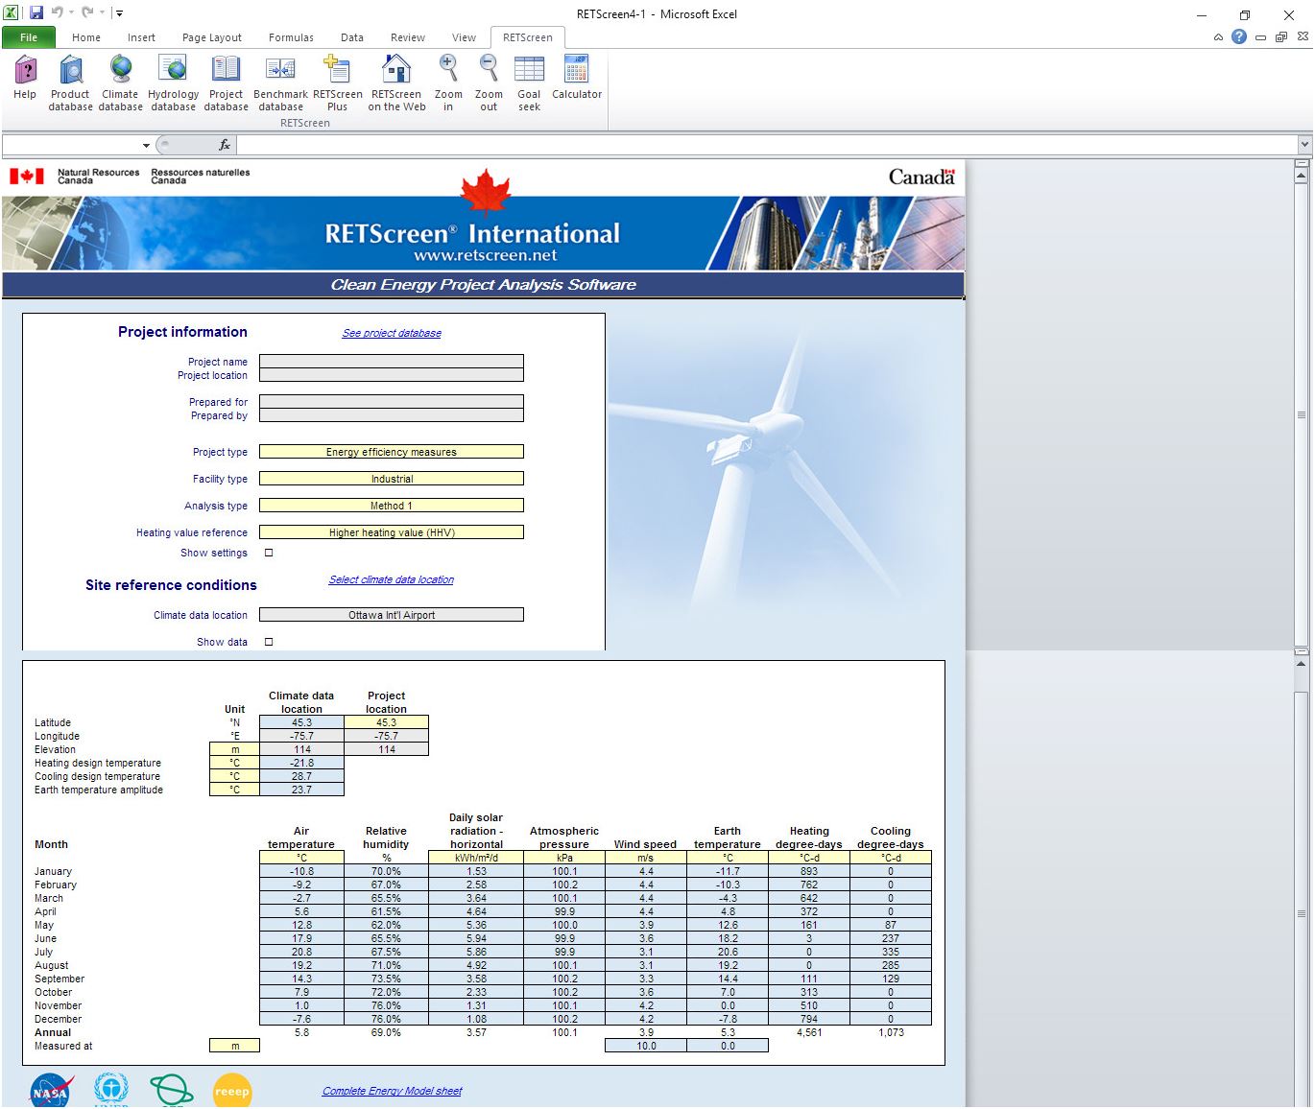
Task: Open the Facility type dropdown
Action: (x=391, y=478)
